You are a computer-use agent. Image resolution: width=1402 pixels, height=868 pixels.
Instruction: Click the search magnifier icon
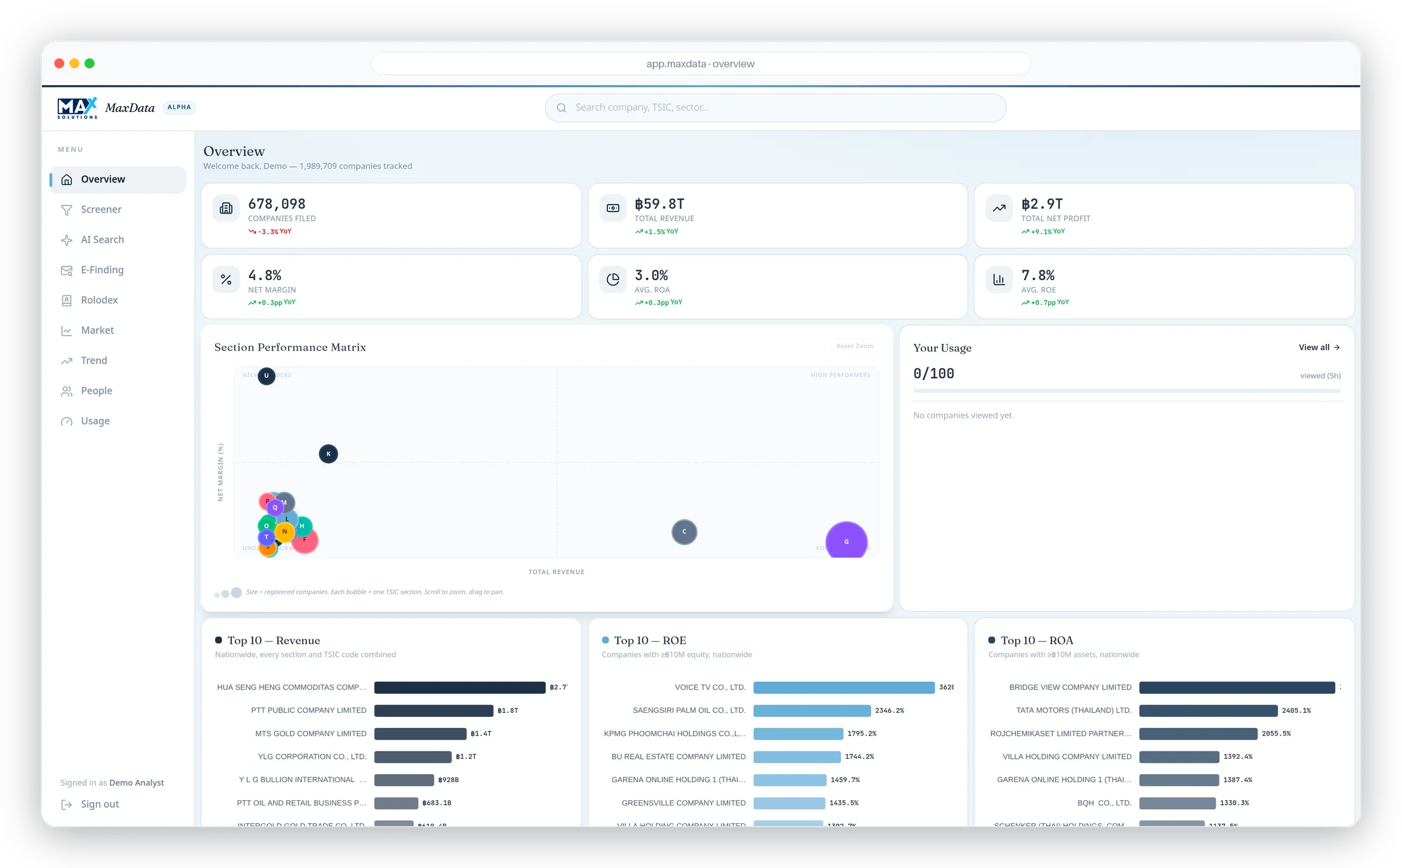pyautogui.click(x=561, y=107)
